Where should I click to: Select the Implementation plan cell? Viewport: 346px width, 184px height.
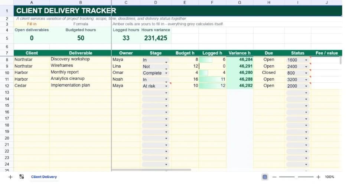pos(81,86)
